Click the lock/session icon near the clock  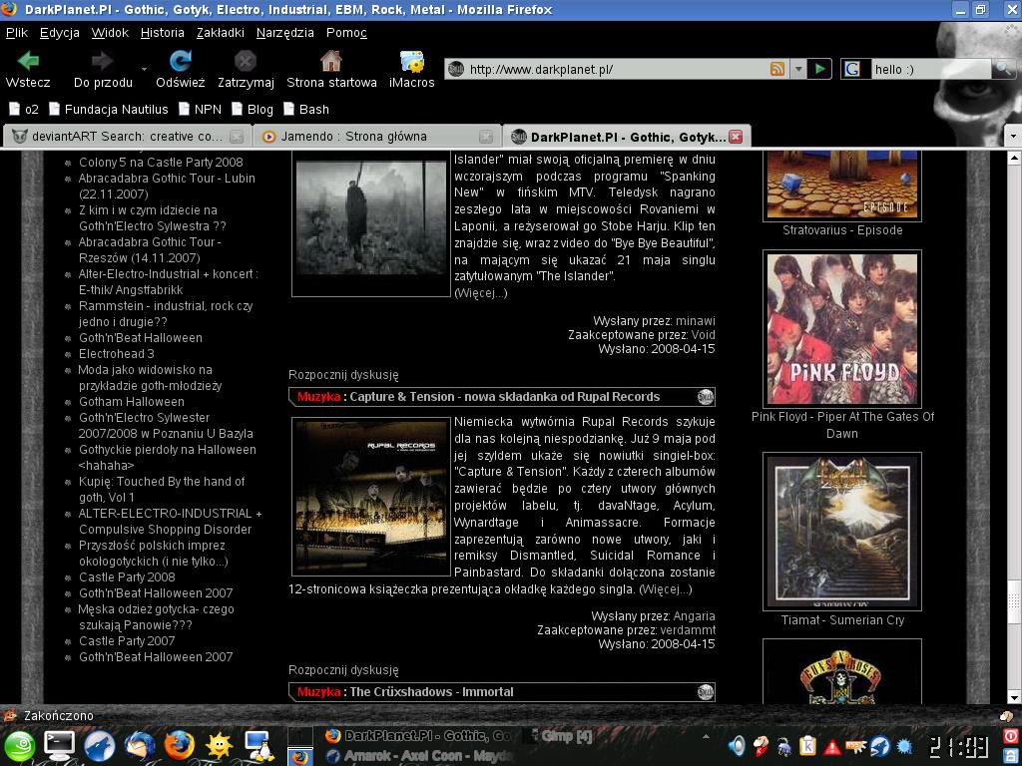pos(1010,755)
